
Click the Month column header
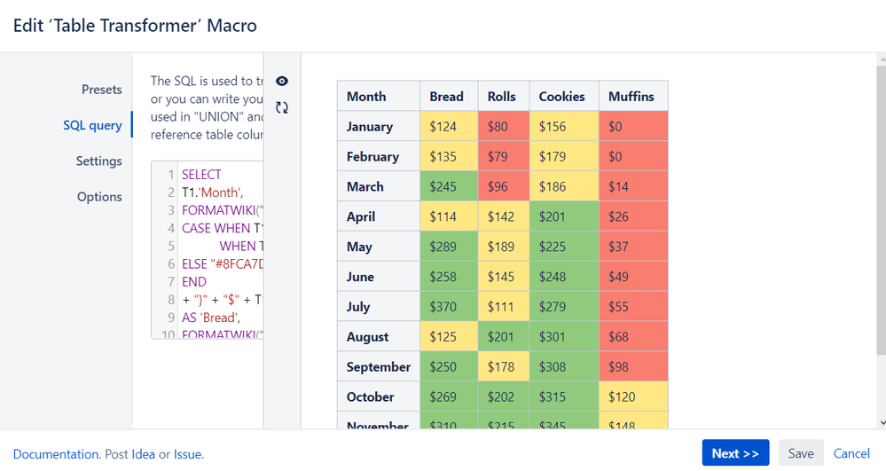(378, 97)
